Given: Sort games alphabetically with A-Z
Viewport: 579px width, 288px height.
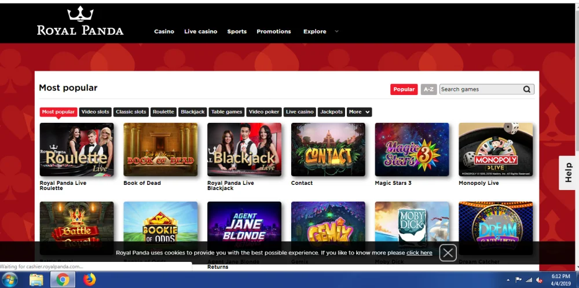Looking at the screenshot, I should 428,89.
